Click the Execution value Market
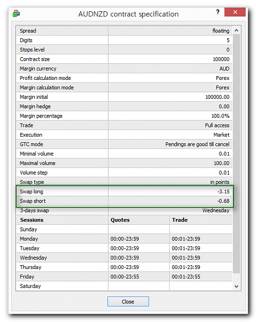Viewport: 256px width, 322px height. coord(222,134)
